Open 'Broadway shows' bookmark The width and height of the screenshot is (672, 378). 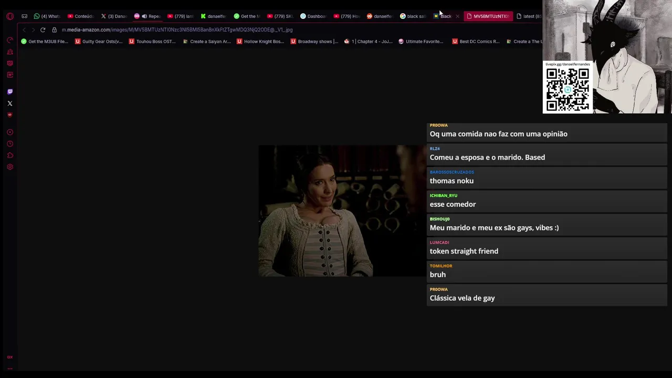click(314, 41)
